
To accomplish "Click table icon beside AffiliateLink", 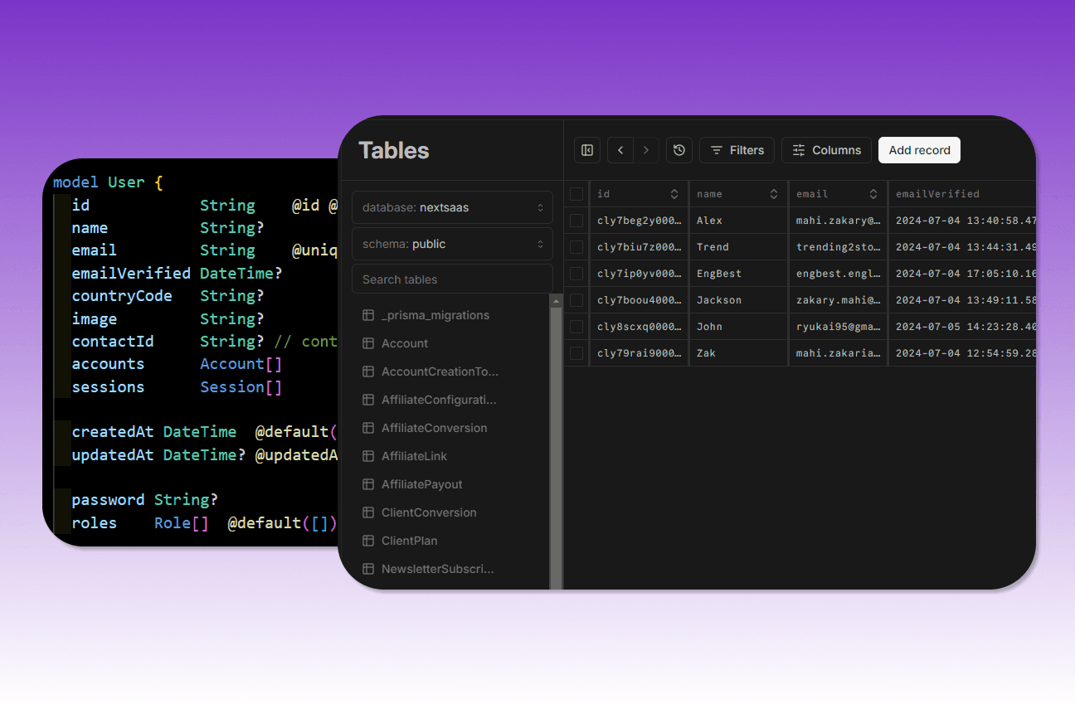I will coord(368,456).
